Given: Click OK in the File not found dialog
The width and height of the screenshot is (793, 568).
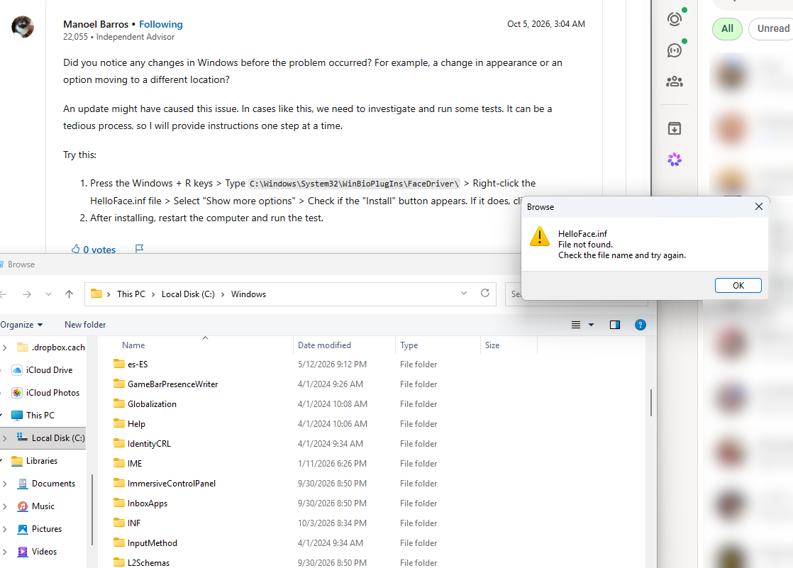Looking at the screenshot, I should pyautogui.click(x=738, y=285).
